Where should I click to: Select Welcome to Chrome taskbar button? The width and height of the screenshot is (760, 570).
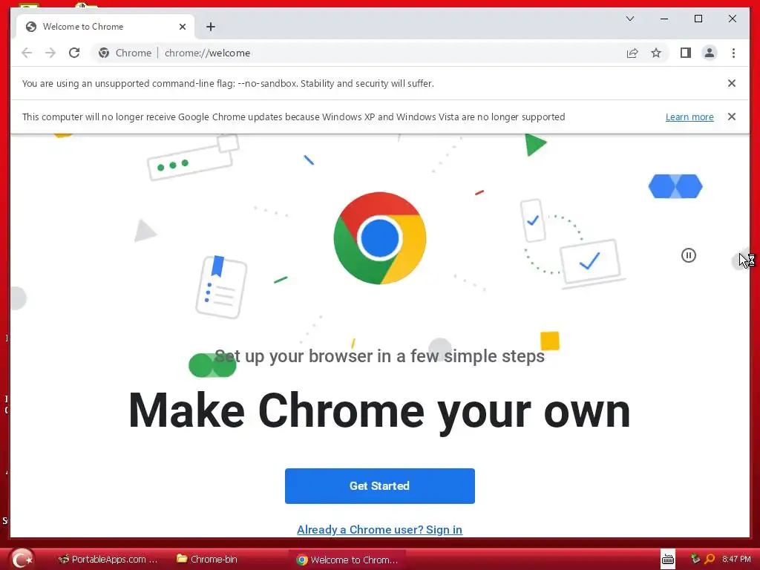[x=347, y=560]
